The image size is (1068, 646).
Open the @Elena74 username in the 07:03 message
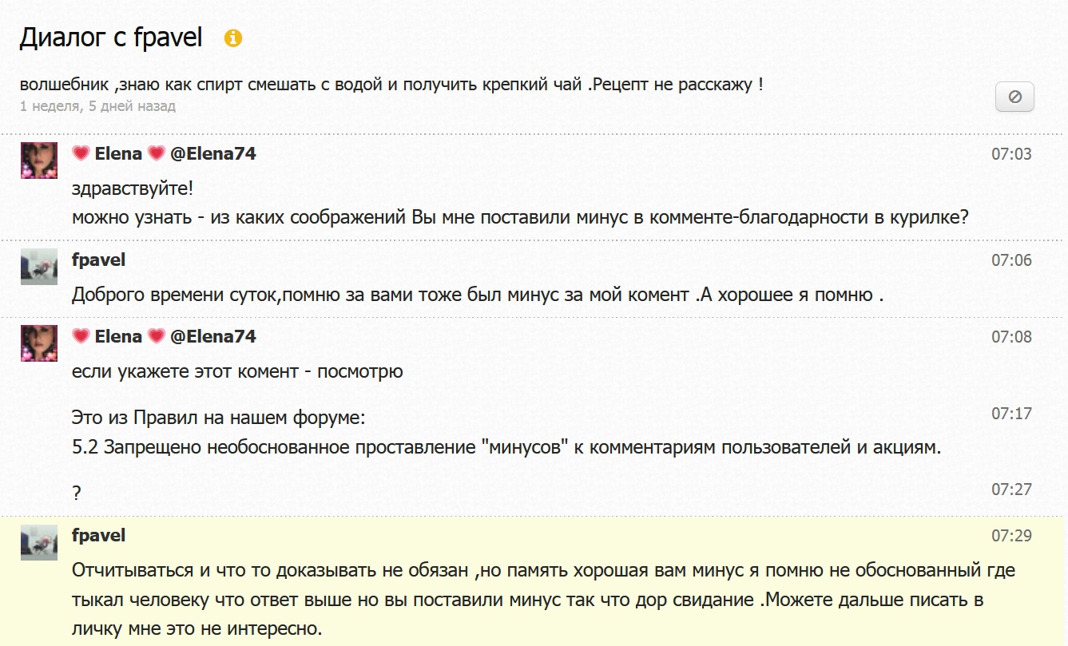212,154
